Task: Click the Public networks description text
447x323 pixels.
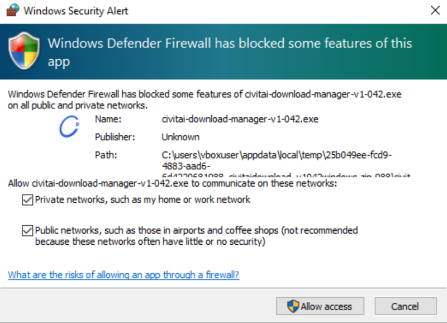Action: point(197,236)
